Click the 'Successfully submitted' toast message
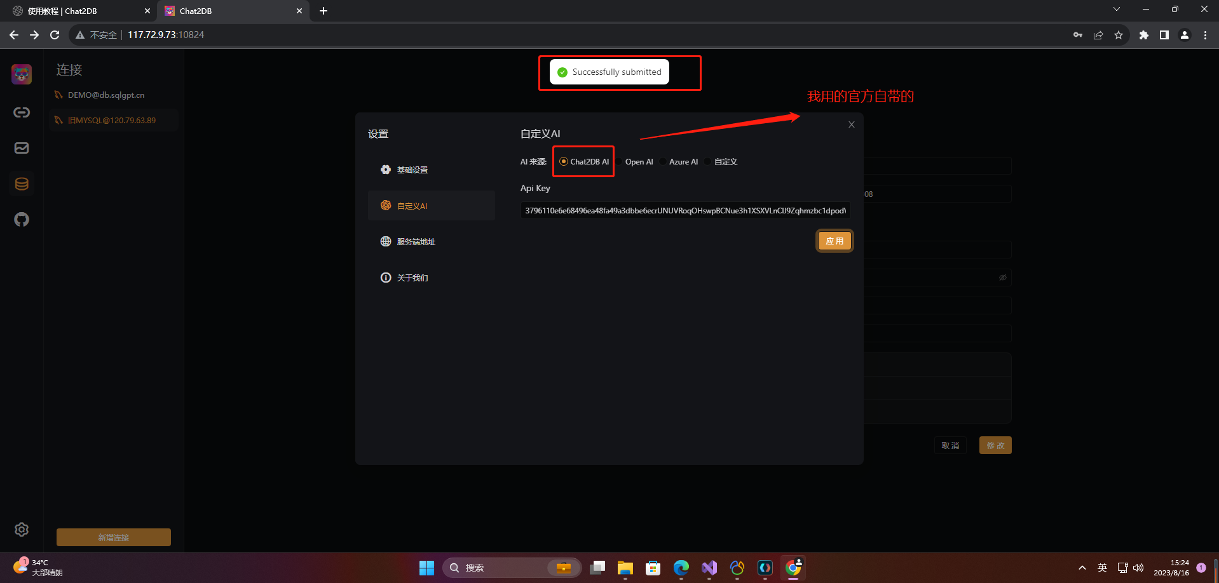This screenshot has width=1219, height=583. tap(609, 72)
